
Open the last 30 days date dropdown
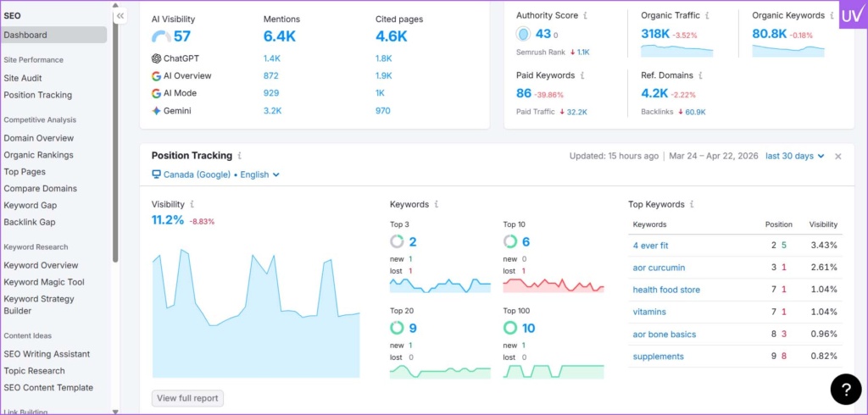794,156
